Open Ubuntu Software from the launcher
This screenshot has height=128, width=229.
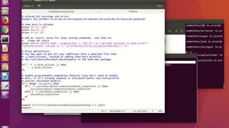point(5,58)
